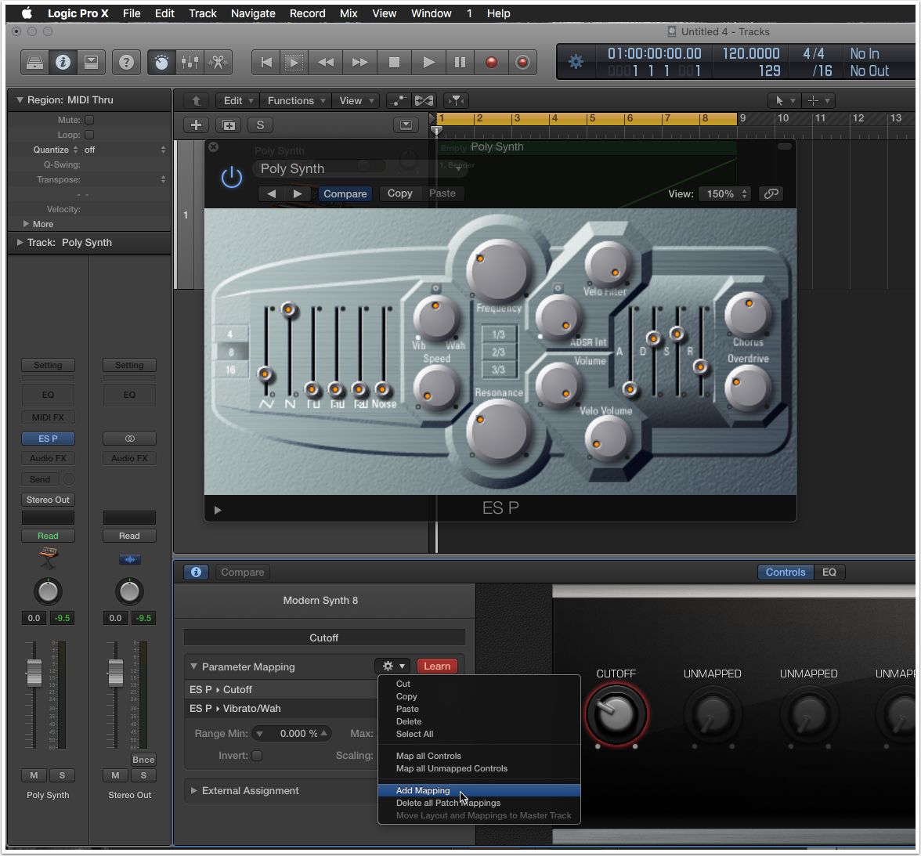921x856 pixels.
Task: Click the Record button
Action: tap(491, 63)
